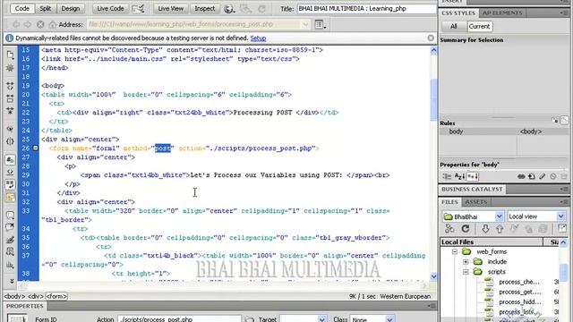
Task: Click the Refresh icon in Files panel
Action: pyautogui.click(x=466, y=229)
